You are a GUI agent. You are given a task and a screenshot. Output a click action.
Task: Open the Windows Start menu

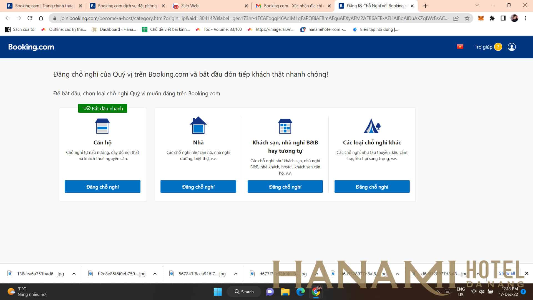coord(218,292)
